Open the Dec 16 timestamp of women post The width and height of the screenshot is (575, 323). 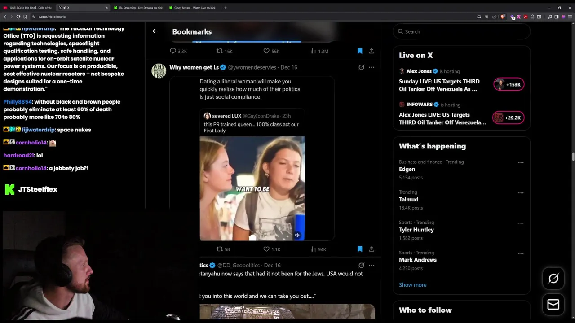point(289,67)
